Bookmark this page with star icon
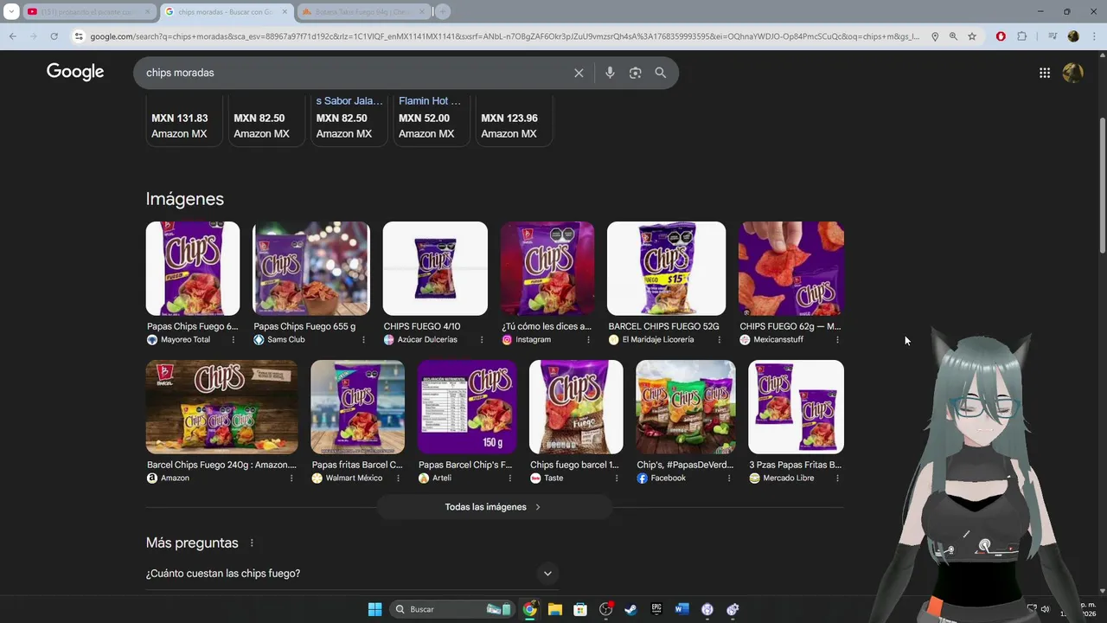Viewport: 1107px width, 623px height. click(x=972, y=36)
